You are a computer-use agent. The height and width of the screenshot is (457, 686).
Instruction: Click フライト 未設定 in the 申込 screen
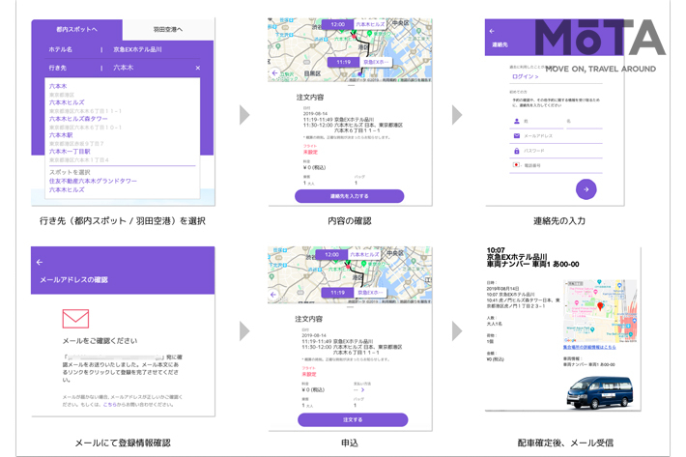tap(309, 371)
